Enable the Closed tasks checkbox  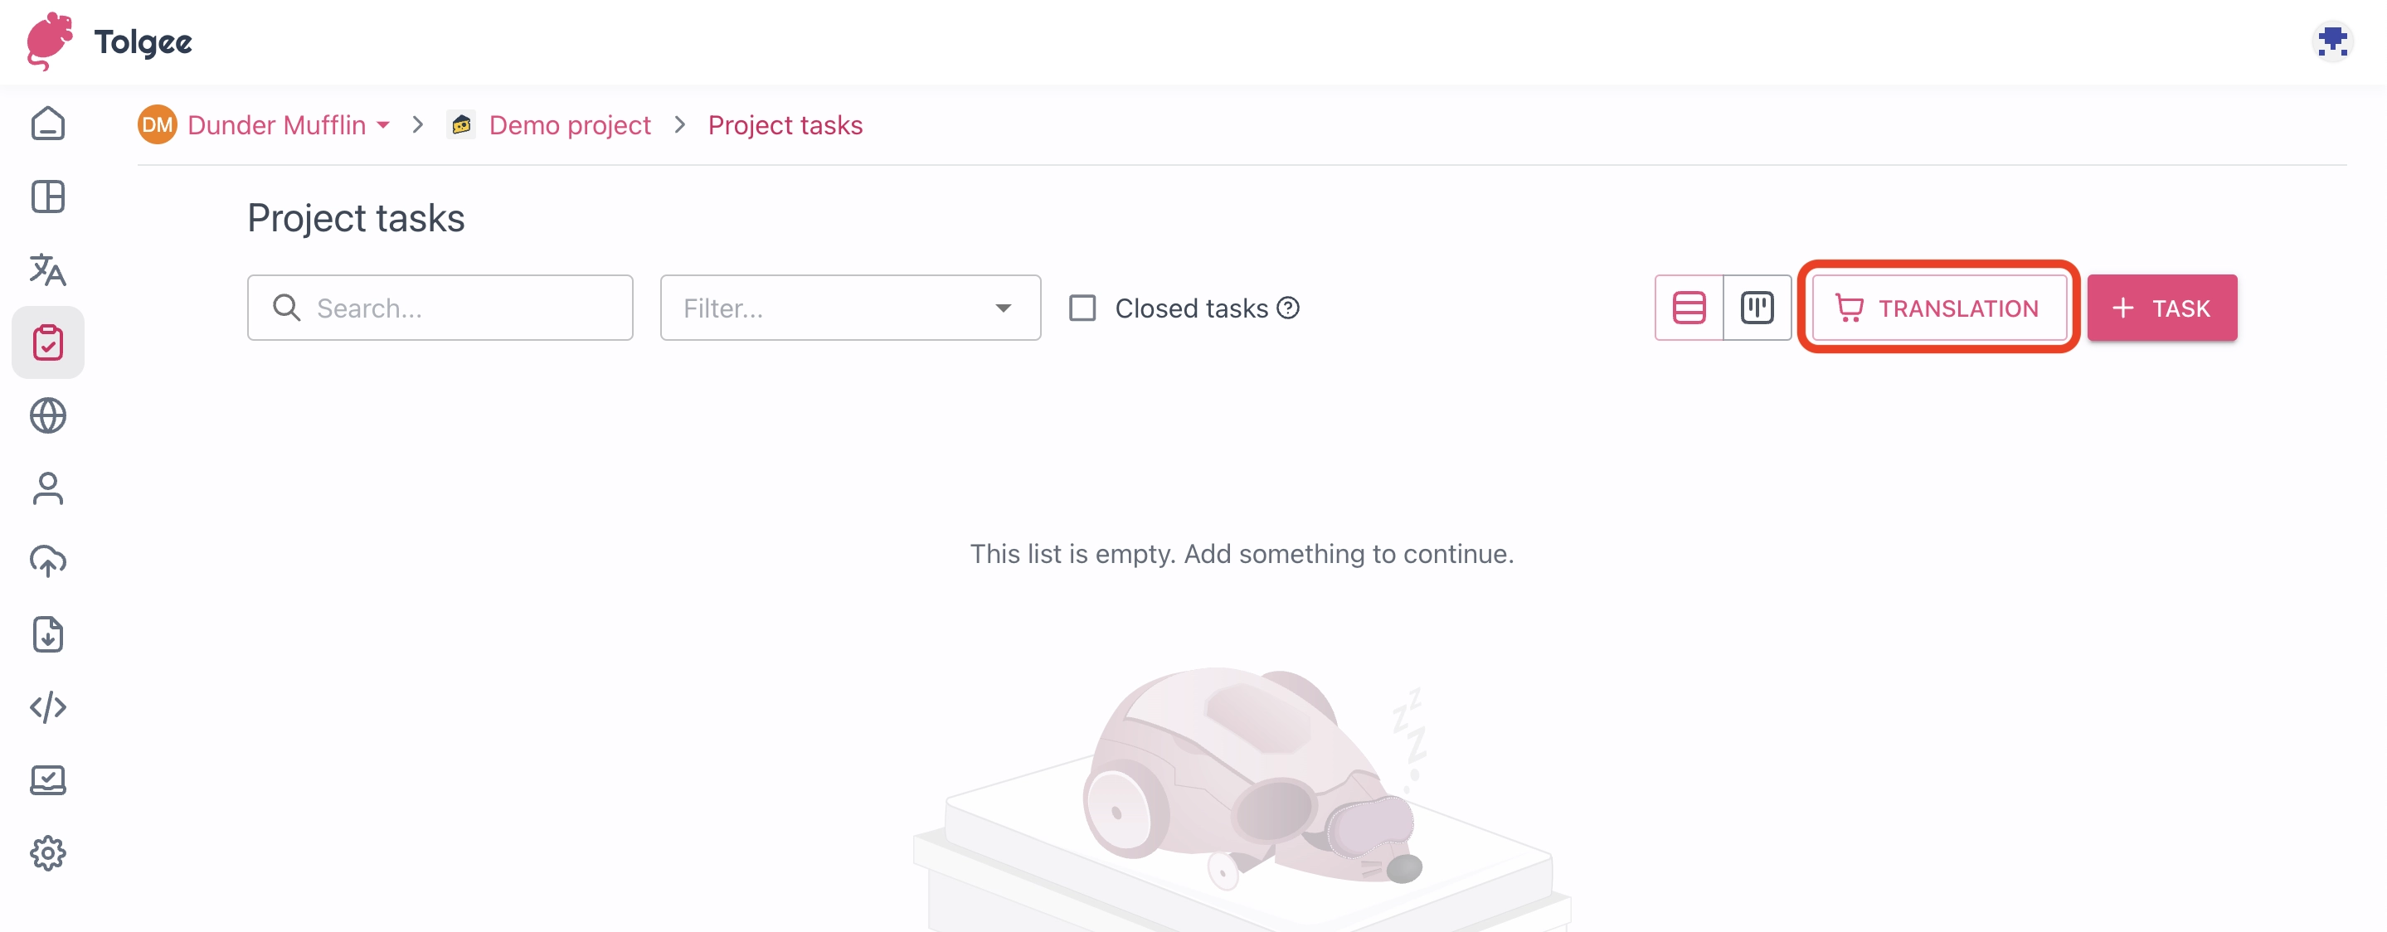[1082, 307]
